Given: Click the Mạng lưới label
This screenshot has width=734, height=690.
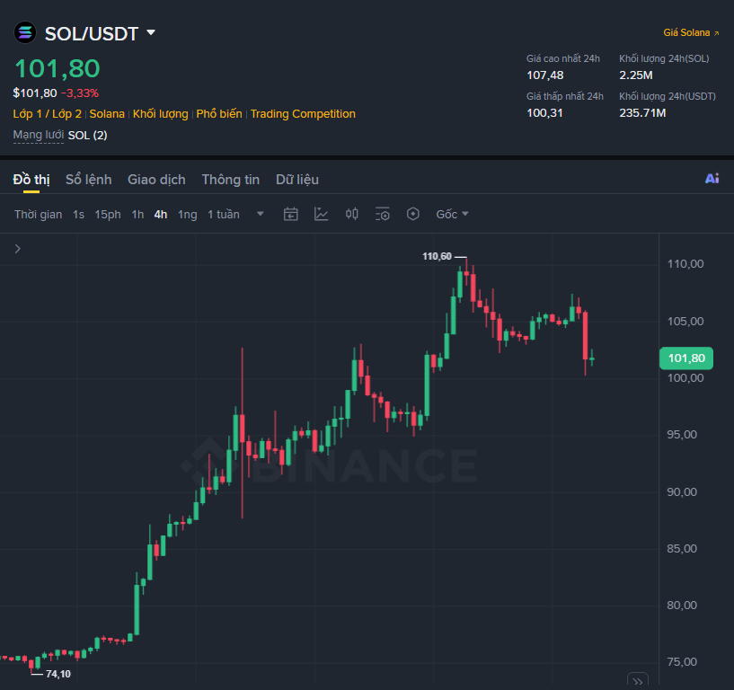Looking at the screenshot, I should 39,135.
